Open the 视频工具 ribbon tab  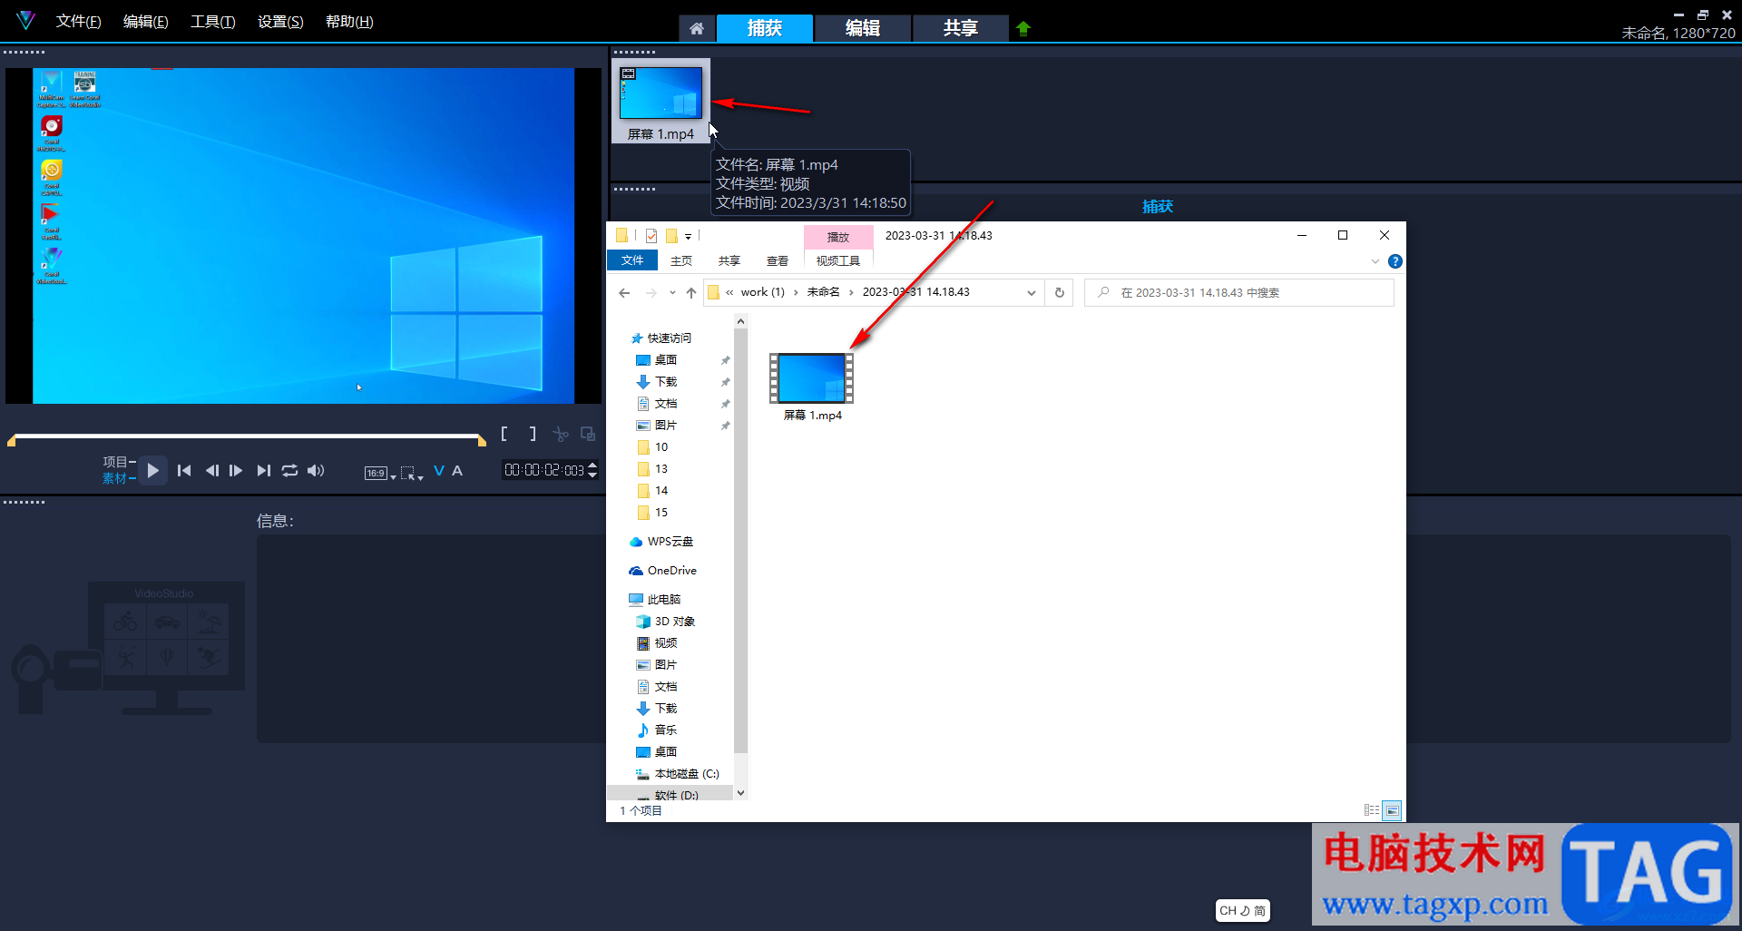[838, 260]
